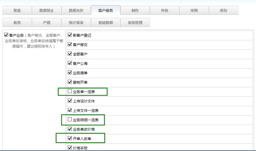Disable the 客户移交 permission checkbox
The width and height of the screenshot is (256, 151).
70,45
